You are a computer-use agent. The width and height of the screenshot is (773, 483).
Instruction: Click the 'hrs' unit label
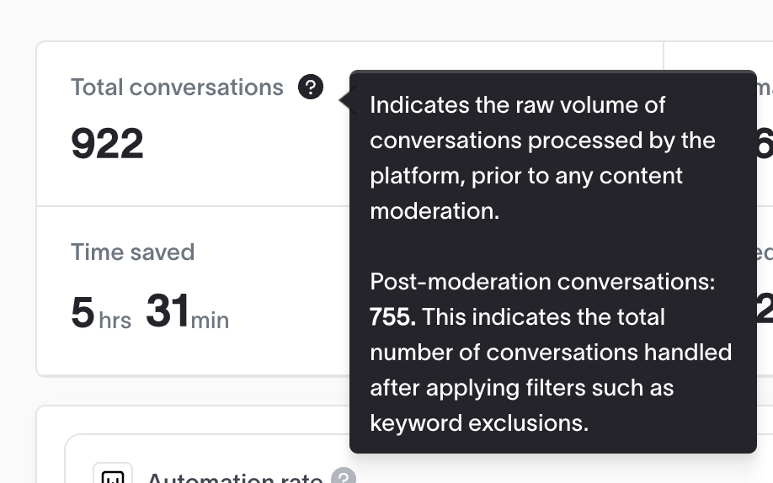(115, 321)
